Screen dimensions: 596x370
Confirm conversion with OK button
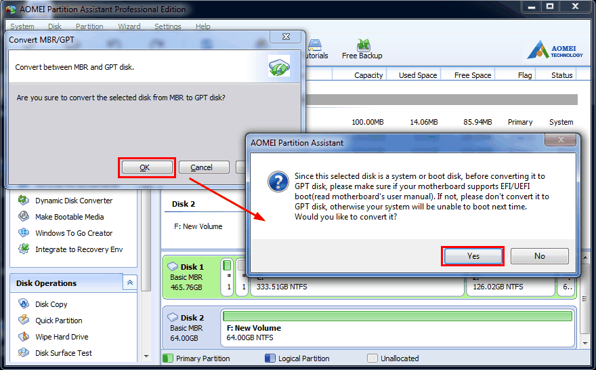click(x=147, y=167)
